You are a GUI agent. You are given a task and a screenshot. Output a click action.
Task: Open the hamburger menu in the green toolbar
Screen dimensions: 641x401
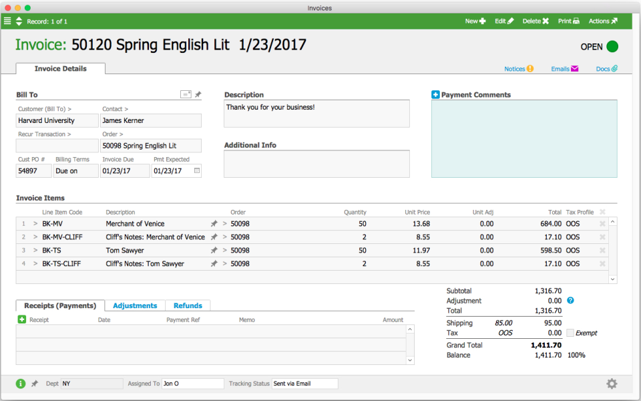point(7,21)
